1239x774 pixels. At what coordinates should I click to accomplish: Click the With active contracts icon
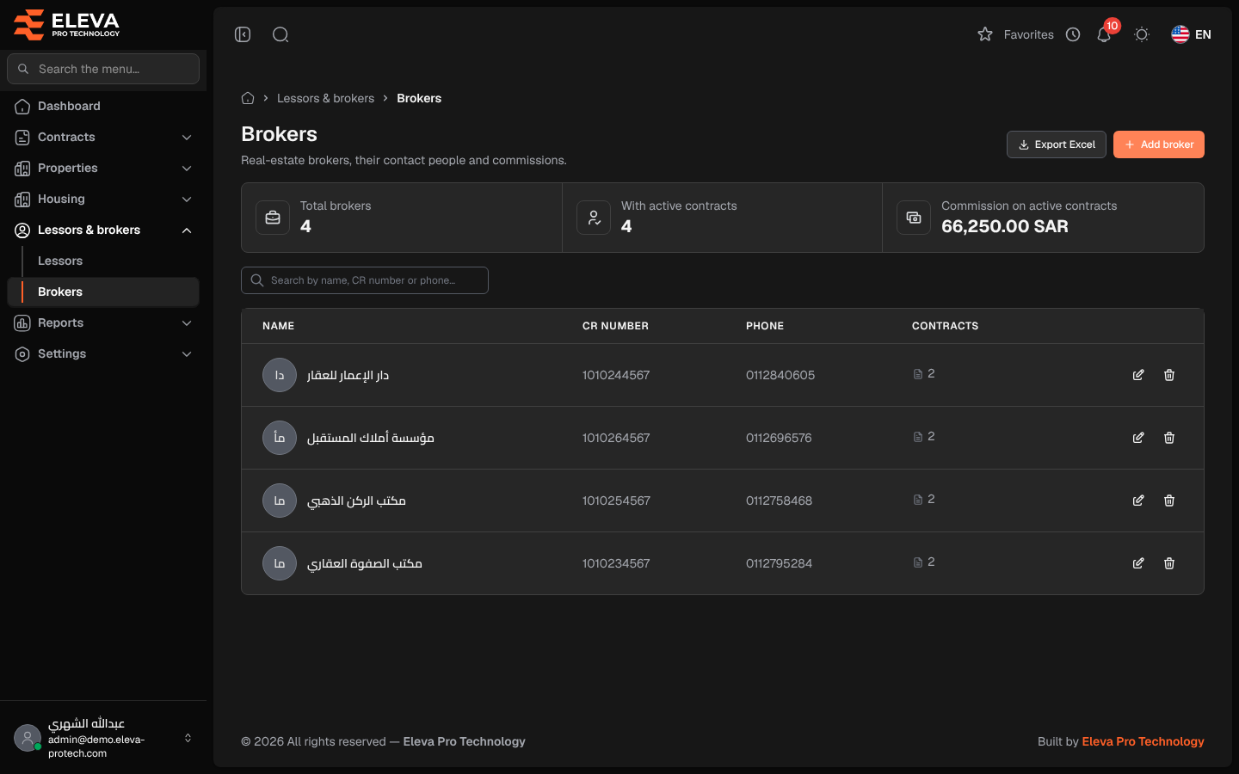594,218
